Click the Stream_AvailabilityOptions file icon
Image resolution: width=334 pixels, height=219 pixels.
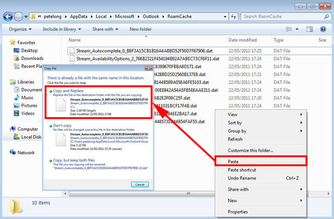click(72, 59)
